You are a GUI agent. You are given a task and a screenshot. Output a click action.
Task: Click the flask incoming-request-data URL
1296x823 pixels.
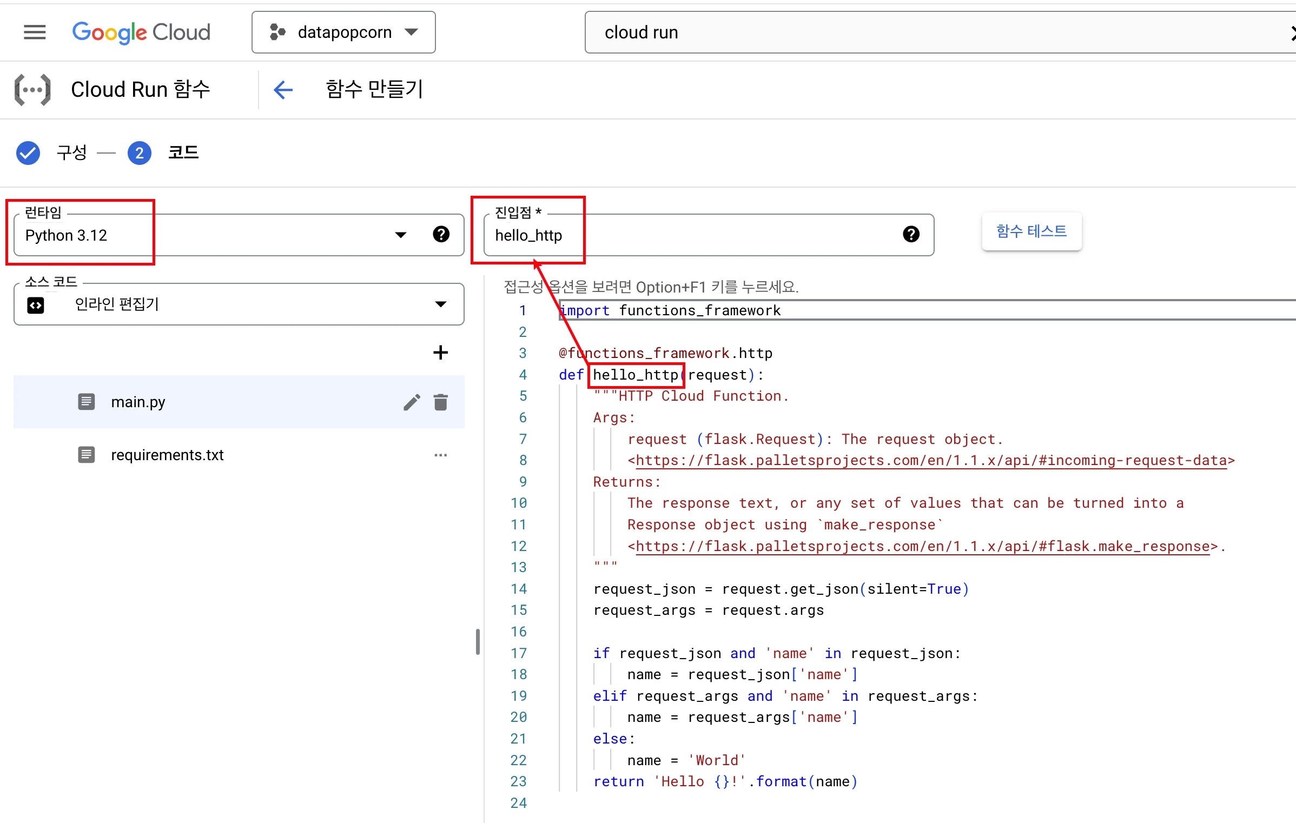pos(931,460)
